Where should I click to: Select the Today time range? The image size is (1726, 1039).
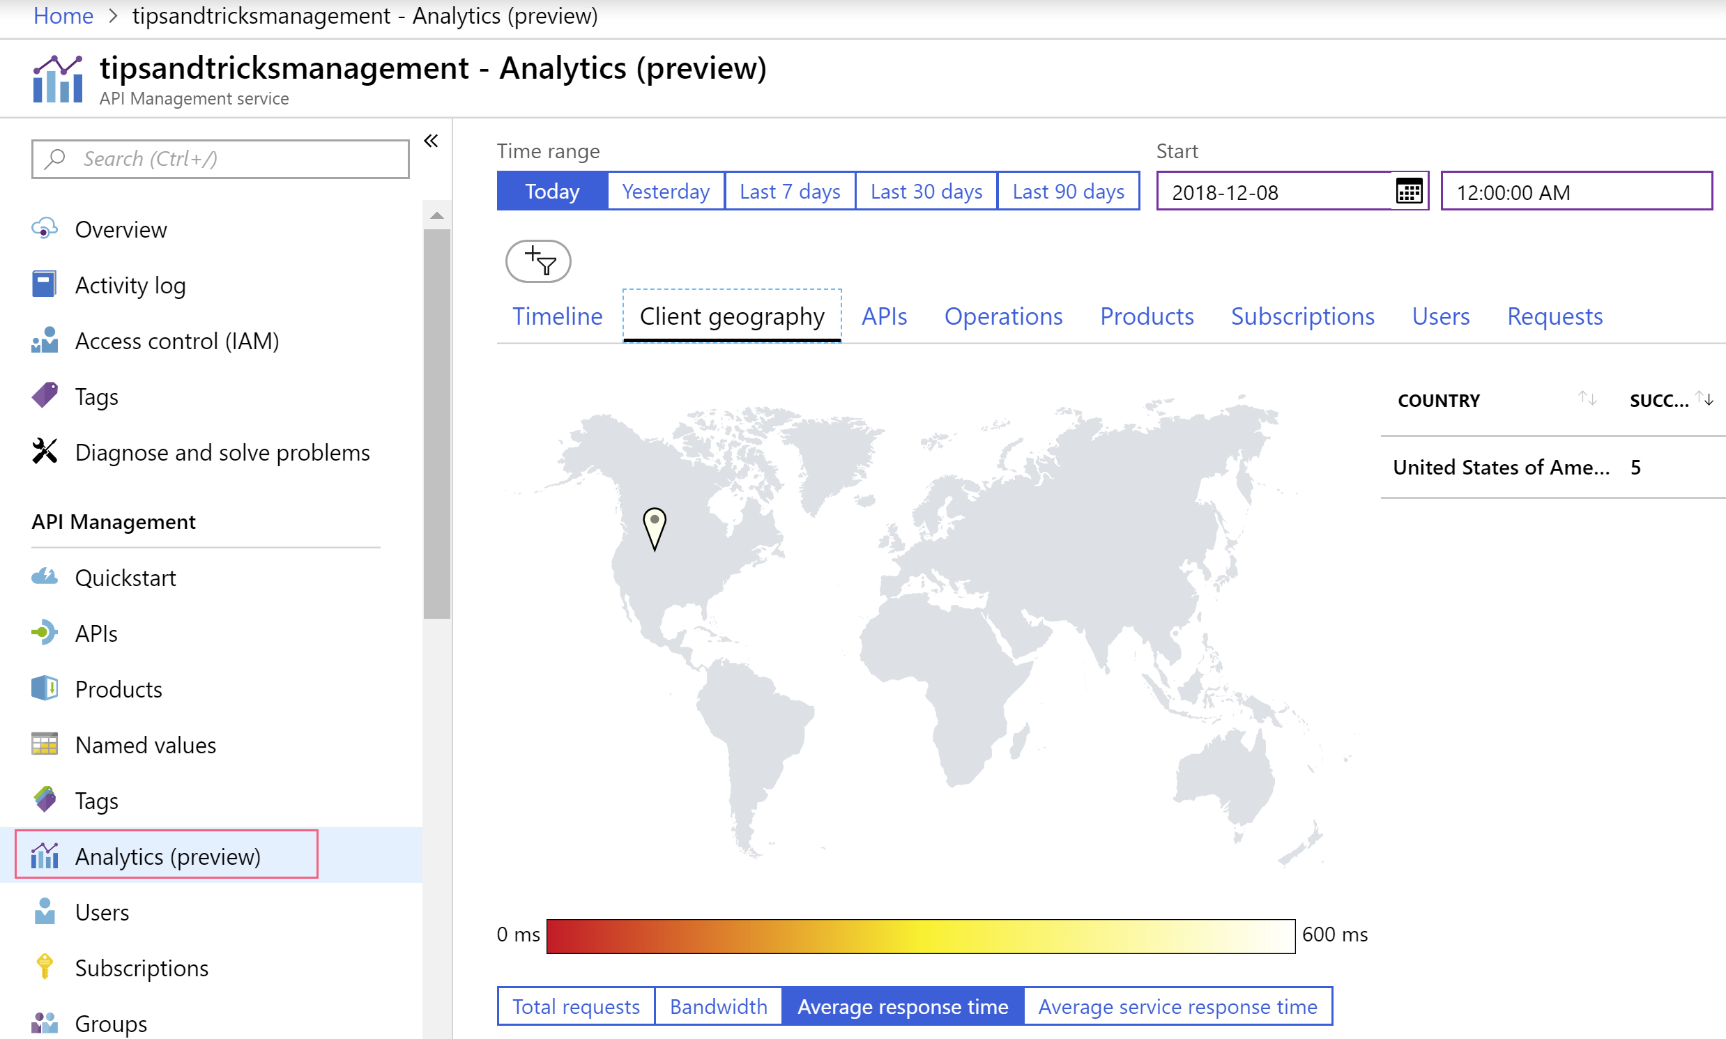click(x=553, y=191)
